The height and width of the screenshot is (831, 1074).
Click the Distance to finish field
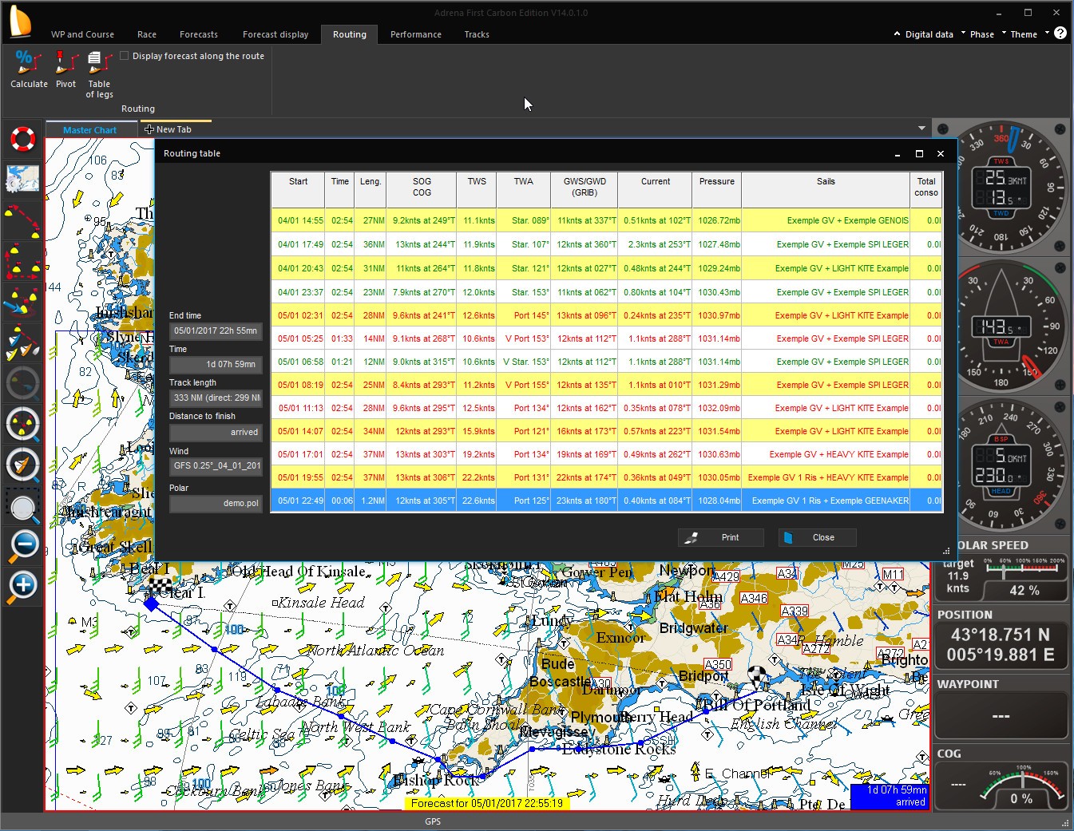(216, 432)
